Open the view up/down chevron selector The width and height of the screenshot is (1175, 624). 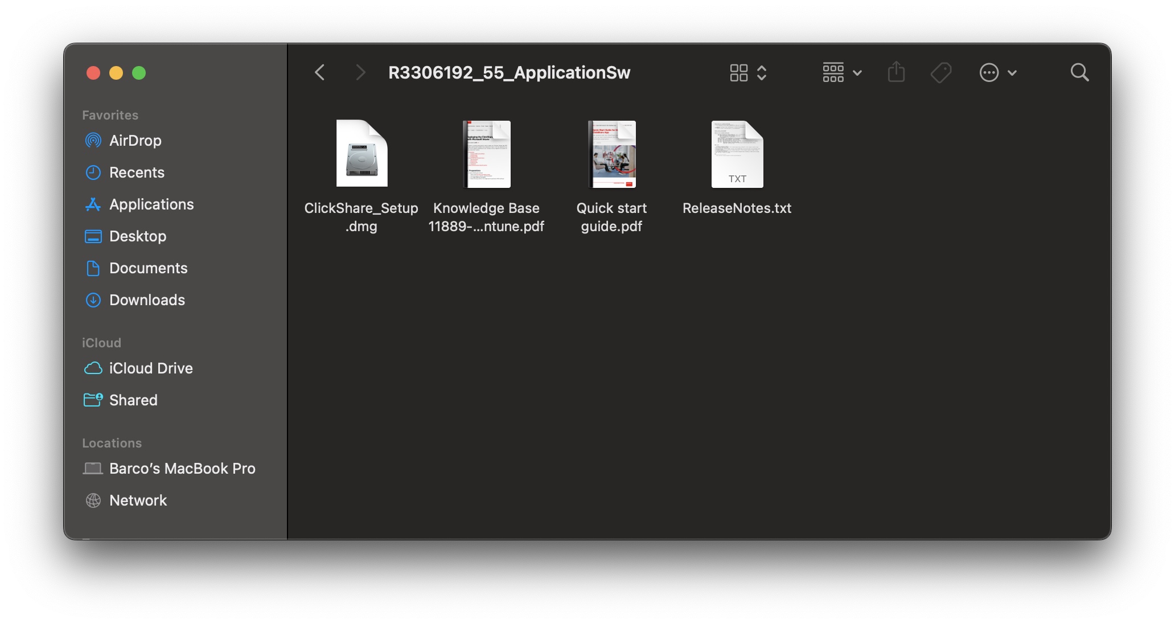click(762, 73)
